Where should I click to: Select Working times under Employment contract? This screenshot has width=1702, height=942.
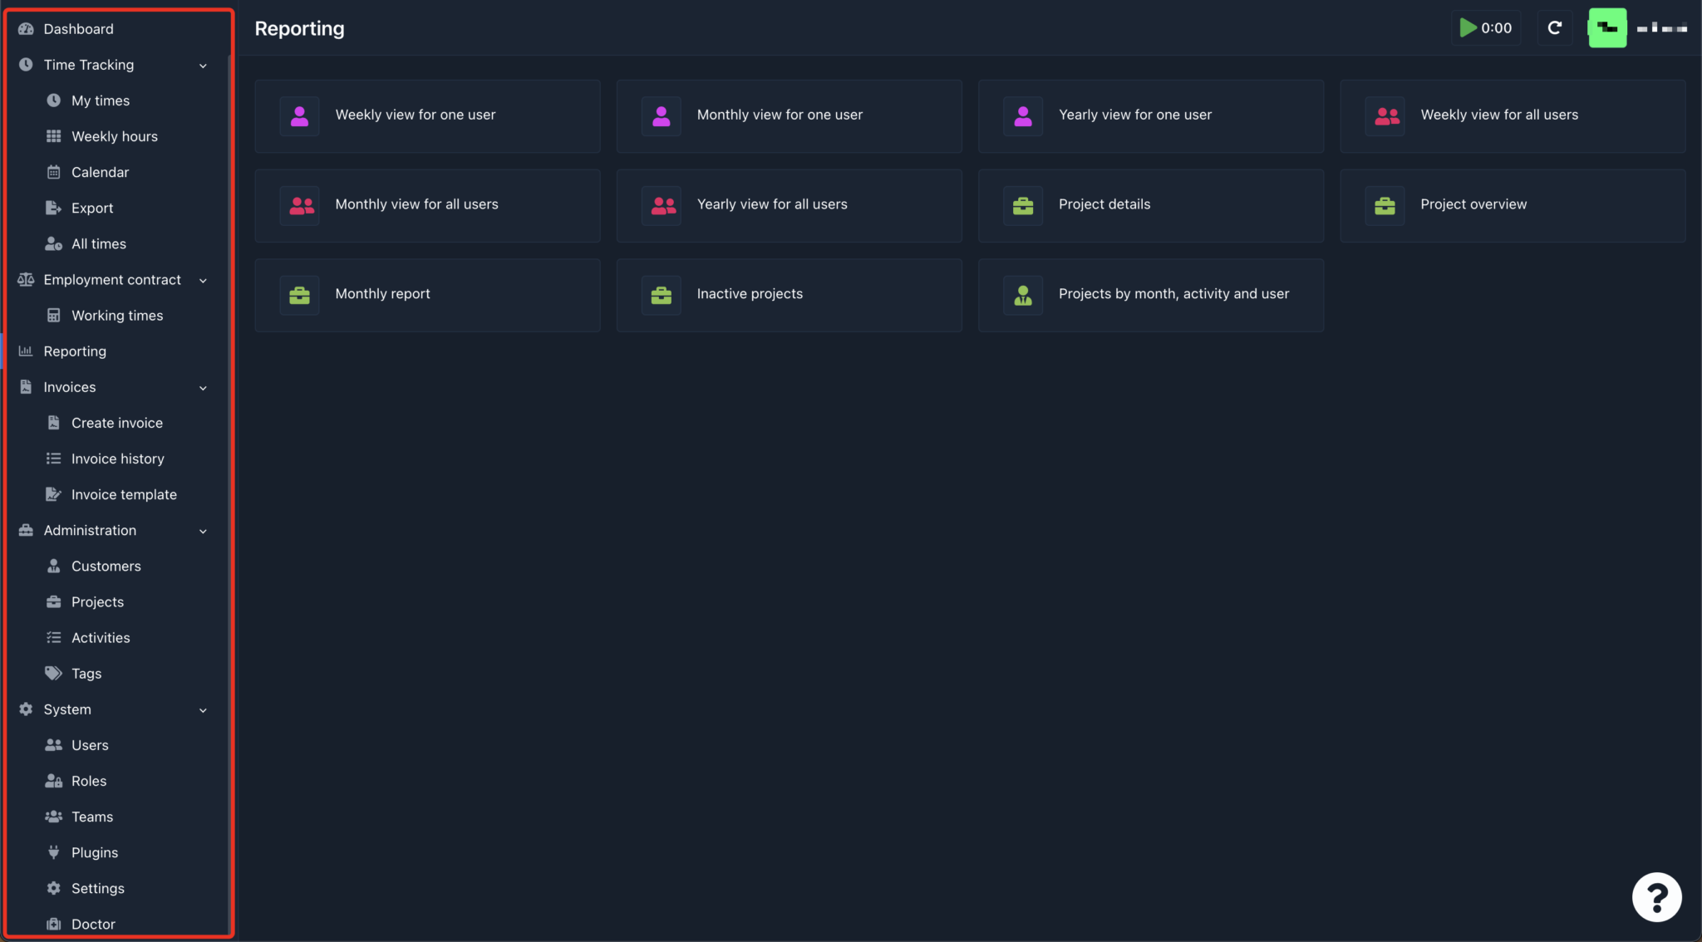point(116,315)
